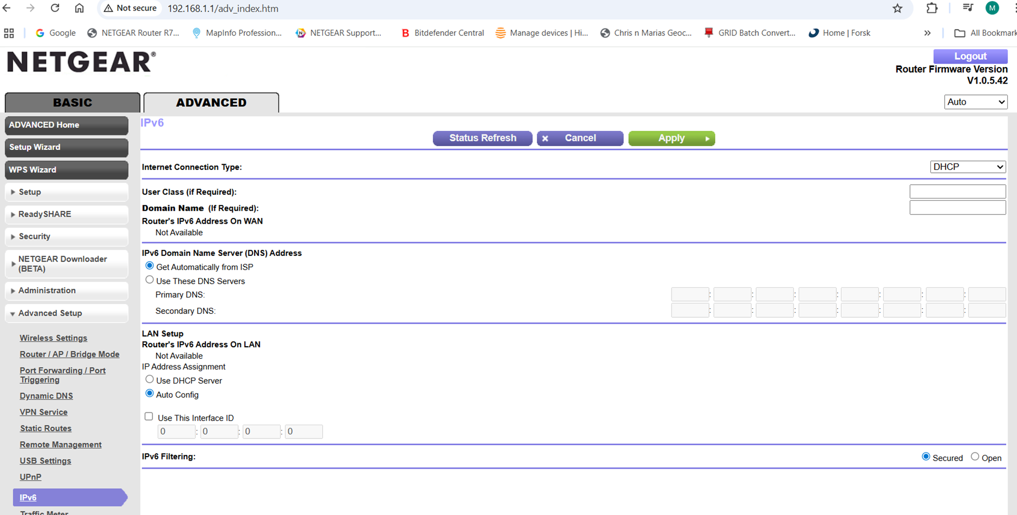Select Use These DNS Servers option

coord(149,280)
